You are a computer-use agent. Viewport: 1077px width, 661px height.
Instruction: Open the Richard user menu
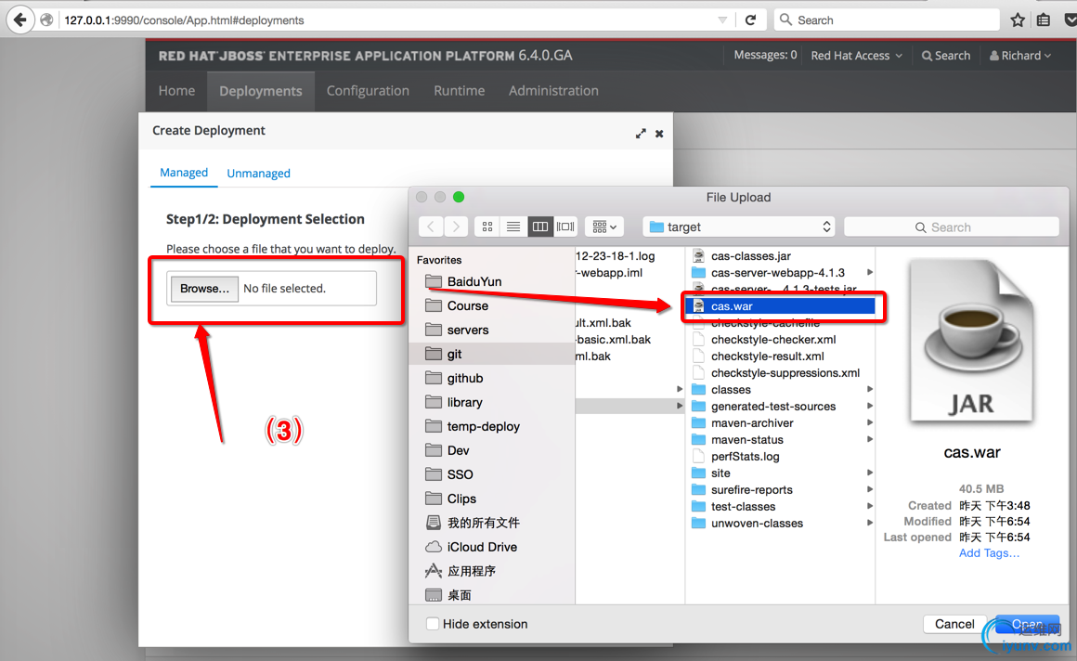coord(1020,56)
